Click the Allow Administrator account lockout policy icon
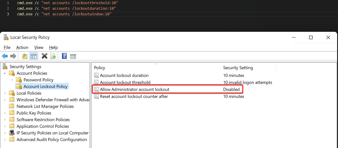Screen dimensions: 338x148 coord(96,89)
